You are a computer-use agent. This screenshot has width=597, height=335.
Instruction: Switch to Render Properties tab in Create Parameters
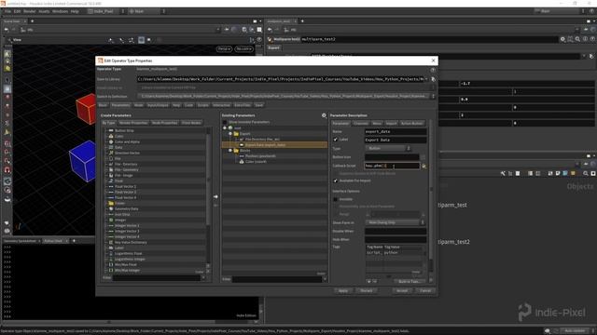(133, 123)
